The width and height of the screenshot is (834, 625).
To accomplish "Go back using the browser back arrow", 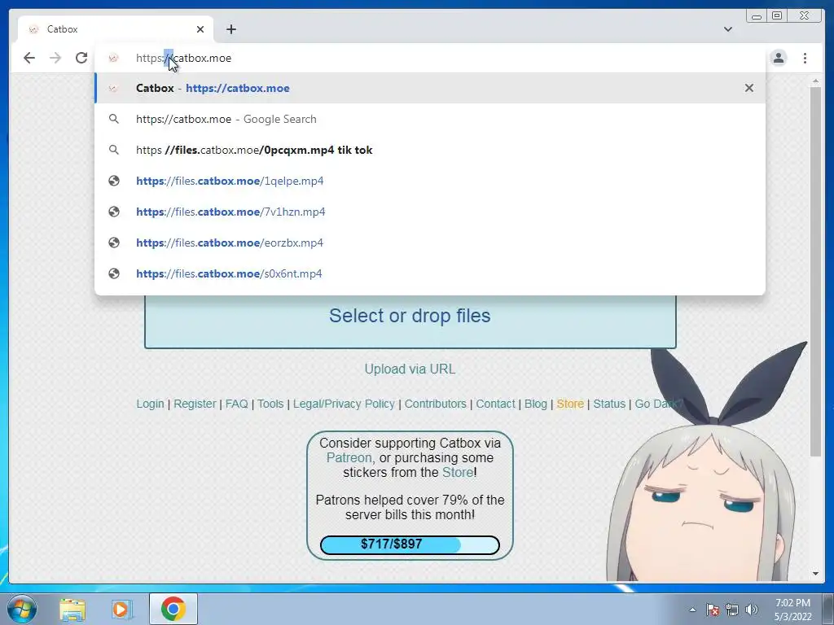I will click(29, 58).
